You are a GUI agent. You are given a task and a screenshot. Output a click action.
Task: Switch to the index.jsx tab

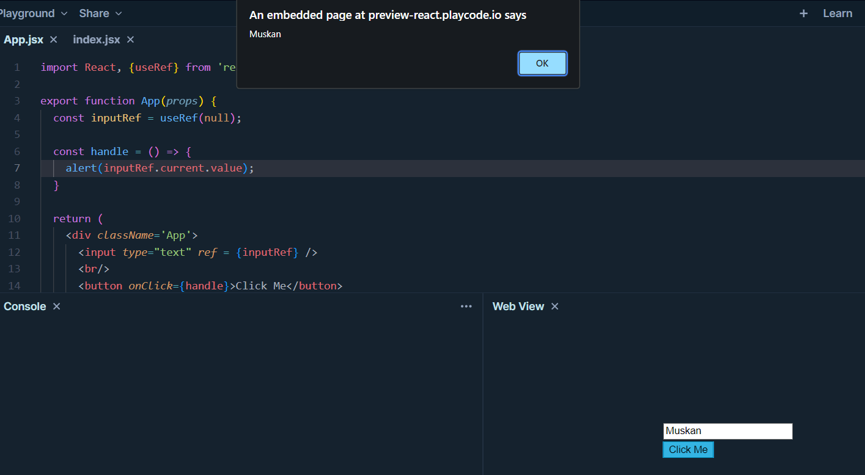click(97, 40)
